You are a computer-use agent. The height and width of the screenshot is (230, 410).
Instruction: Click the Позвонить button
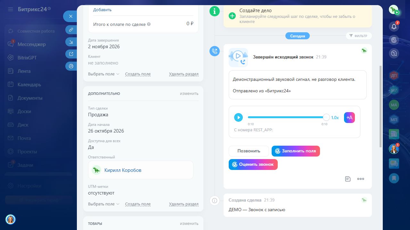249,151
